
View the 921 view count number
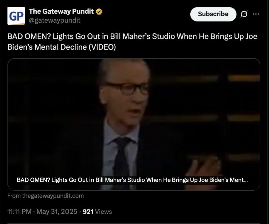(x=88, y=212)
